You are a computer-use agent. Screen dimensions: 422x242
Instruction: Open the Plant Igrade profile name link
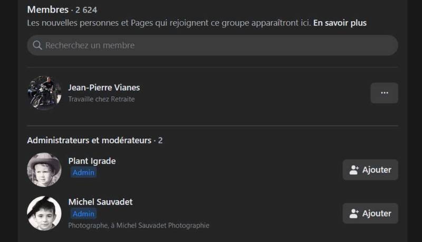pos(92,161)
